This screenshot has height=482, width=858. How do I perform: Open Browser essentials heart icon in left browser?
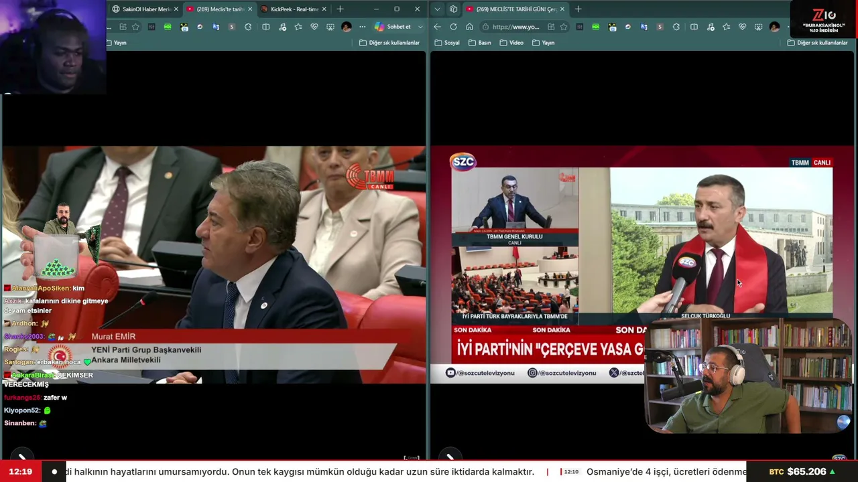tap(314, 27)
